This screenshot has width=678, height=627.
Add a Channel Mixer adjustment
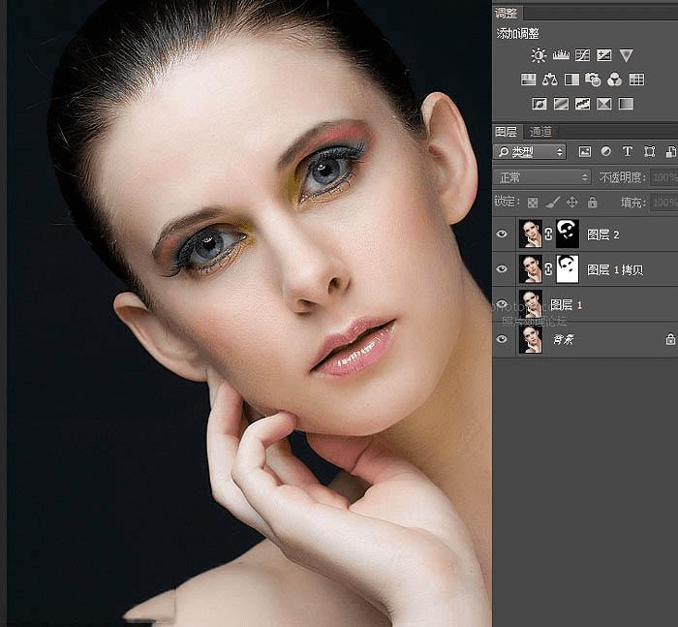(x=614, y=79)
